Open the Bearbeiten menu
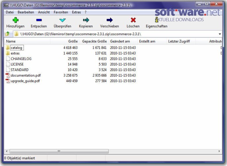The width and height of the screenshot is (227, 166). (x=26, y=12)
